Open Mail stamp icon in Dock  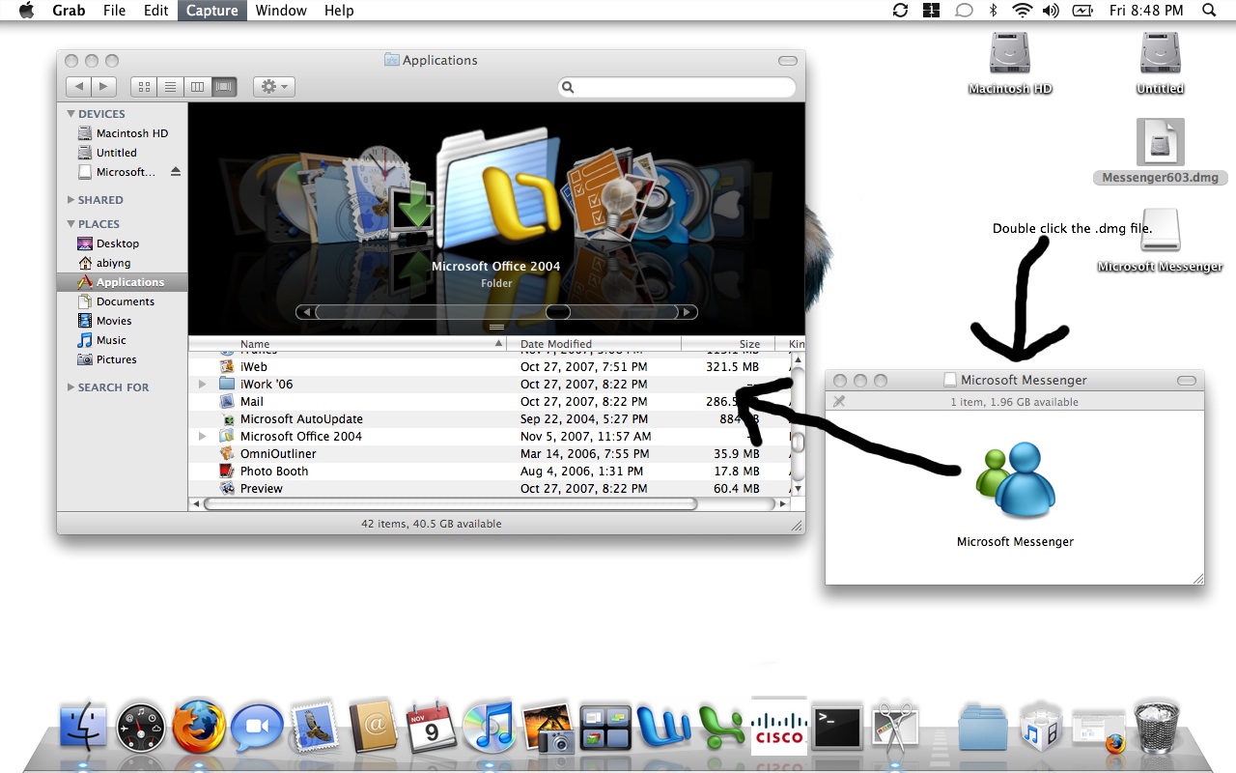315,727
